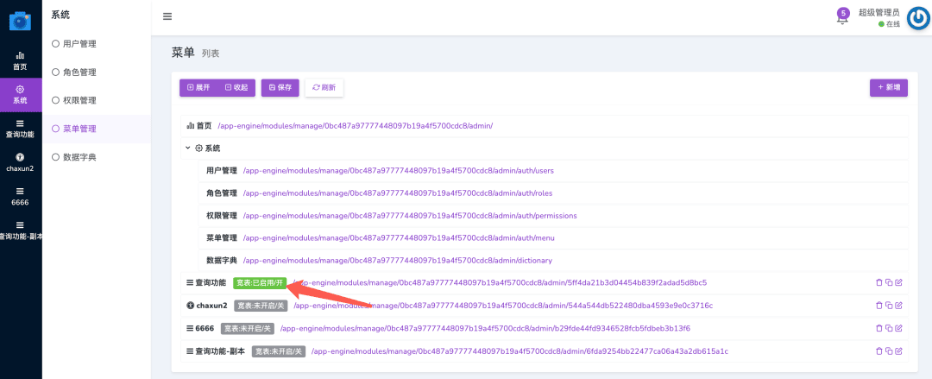
Task: Toggle the 宽表:未开启/关 badge on chaxun2
Action: (261, 306)
